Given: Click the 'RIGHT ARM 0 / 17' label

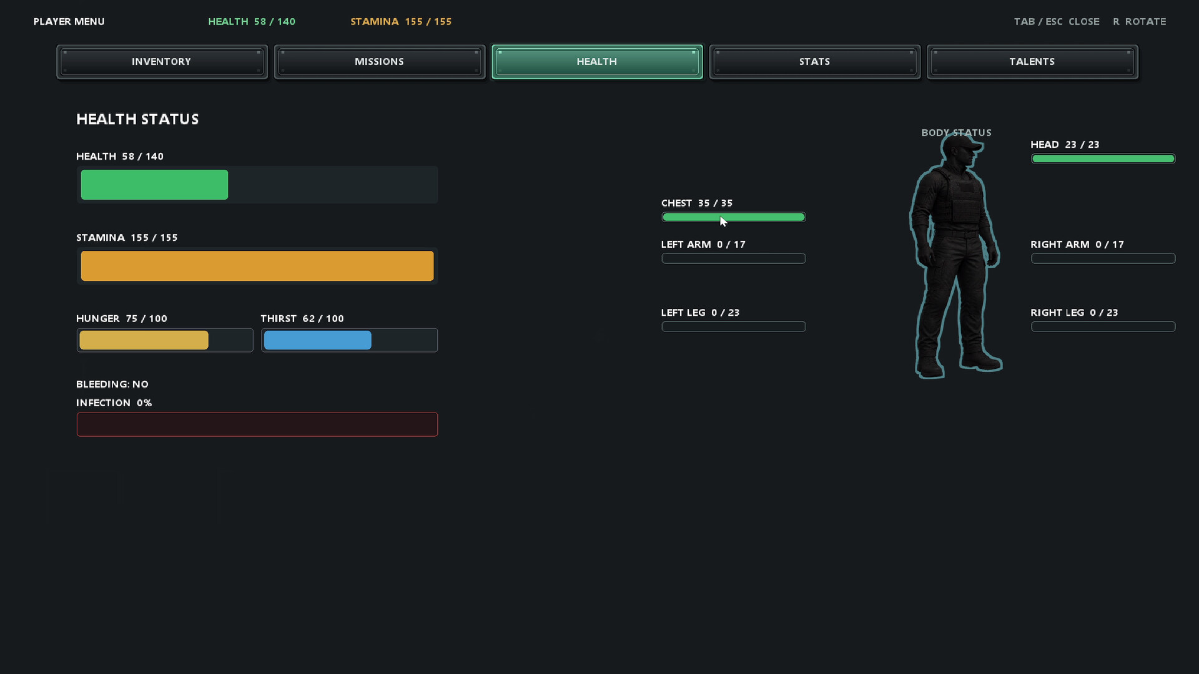Looking at the screenshot, I should click(x=1077, y=244).
